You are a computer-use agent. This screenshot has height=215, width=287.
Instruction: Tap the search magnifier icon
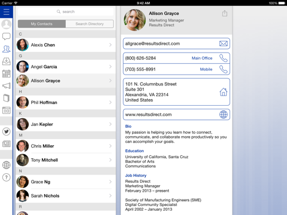click(59, 11)
